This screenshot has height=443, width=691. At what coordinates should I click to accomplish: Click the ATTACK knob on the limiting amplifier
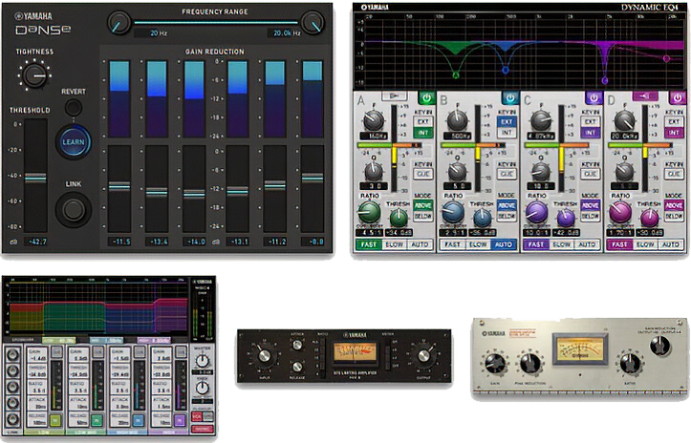pos(298,345)
